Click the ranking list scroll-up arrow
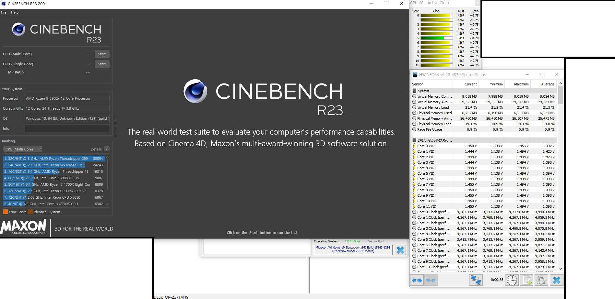Screen dimensions: 615x299 click(107, 157)
